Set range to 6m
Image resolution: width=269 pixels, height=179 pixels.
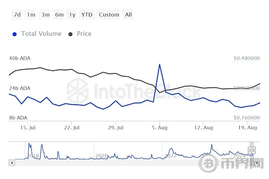coord(59,15)
